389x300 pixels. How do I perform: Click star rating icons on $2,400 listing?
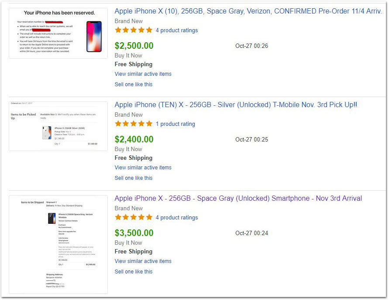tap(134, 124)
